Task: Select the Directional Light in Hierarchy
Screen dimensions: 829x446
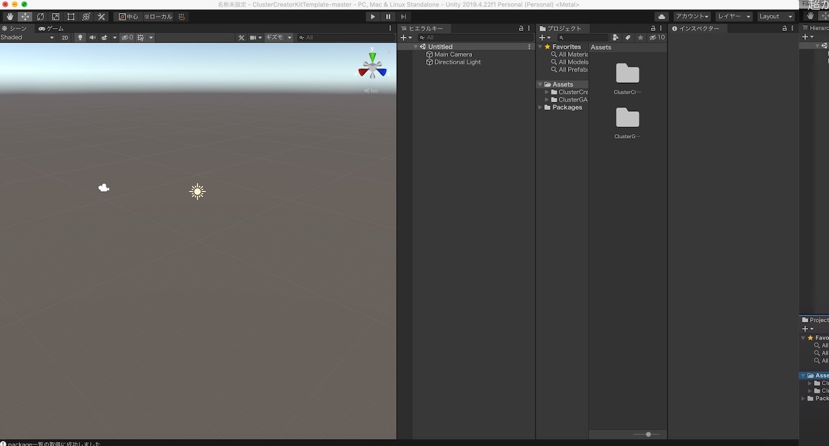Action: tap(457, 61)
